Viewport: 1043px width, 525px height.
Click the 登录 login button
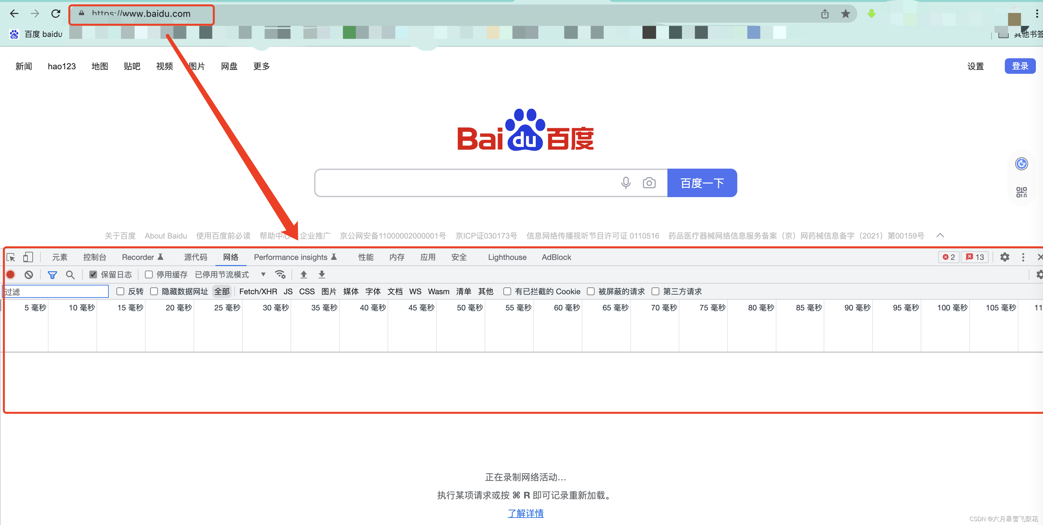click(1020, 66)
